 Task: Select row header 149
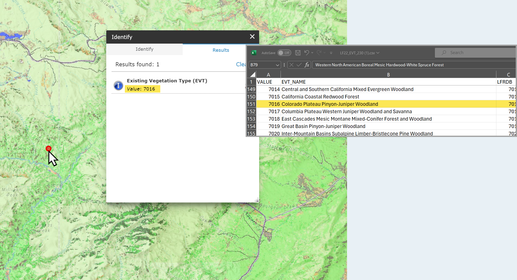[251, 89]
